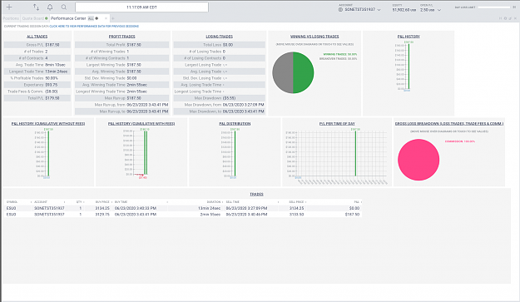
Task: Click the Day Loss Limit progress bar
Action: tap(494, 7)
